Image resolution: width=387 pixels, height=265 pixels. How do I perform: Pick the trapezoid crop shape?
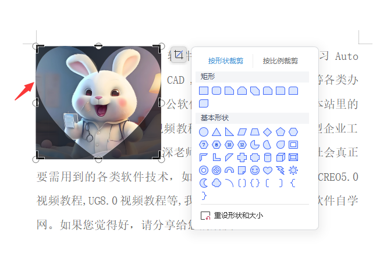click(255, 132)
